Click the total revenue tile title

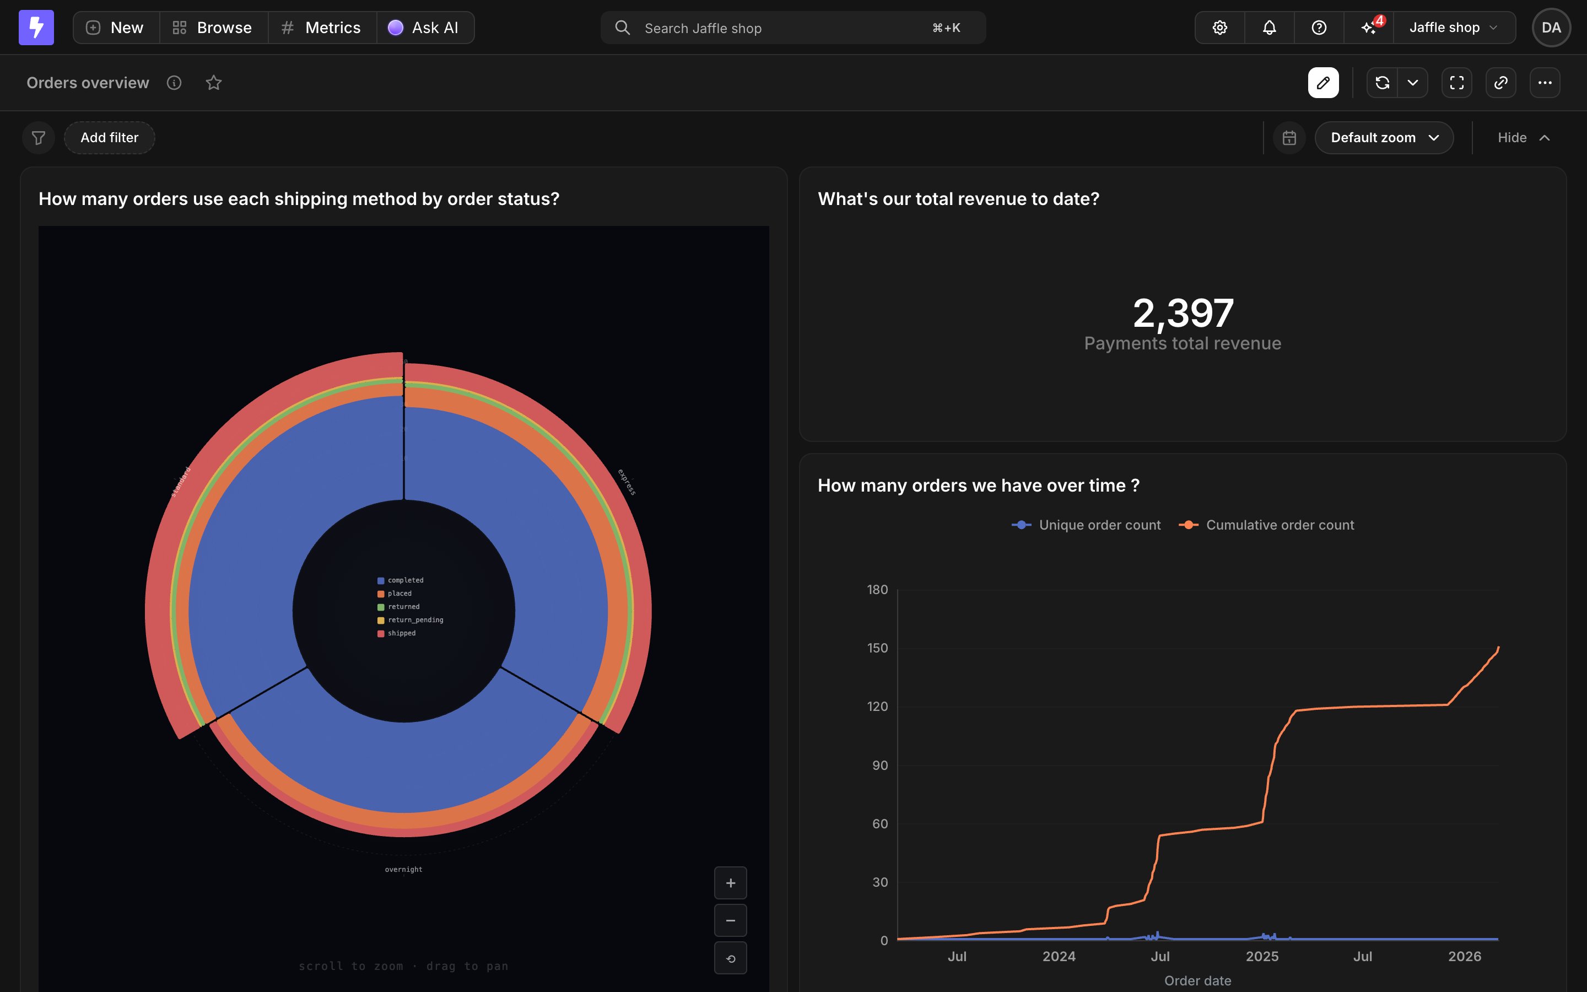(958, 199)
